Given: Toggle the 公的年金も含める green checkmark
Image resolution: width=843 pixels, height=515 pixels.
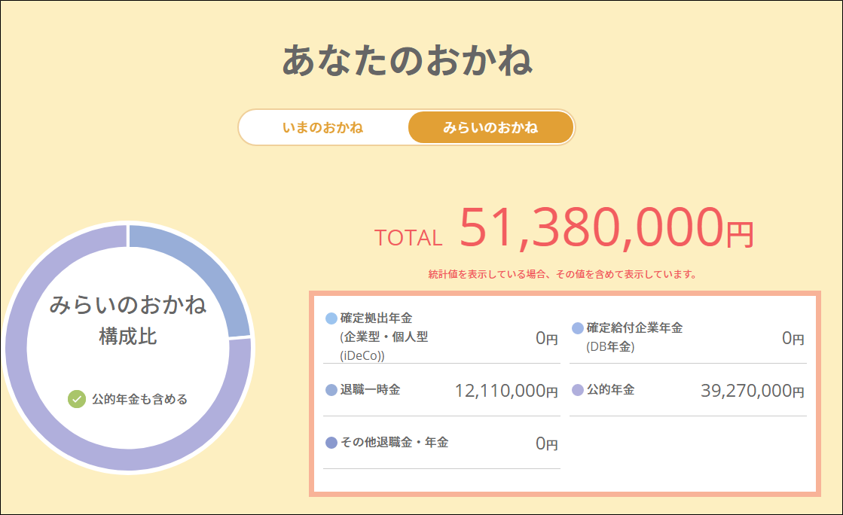Looking at the screenshot, I should click(x=77, y=399).
